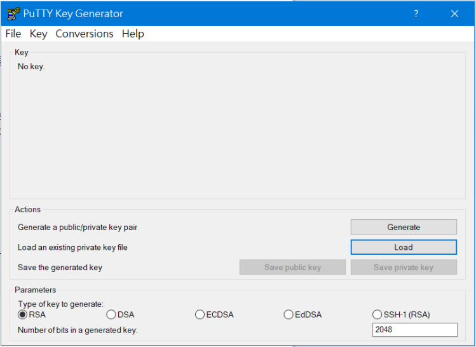Click the question mark help button in title bar
This screenshot has width=476, height=347.
(x=416, y=13)
